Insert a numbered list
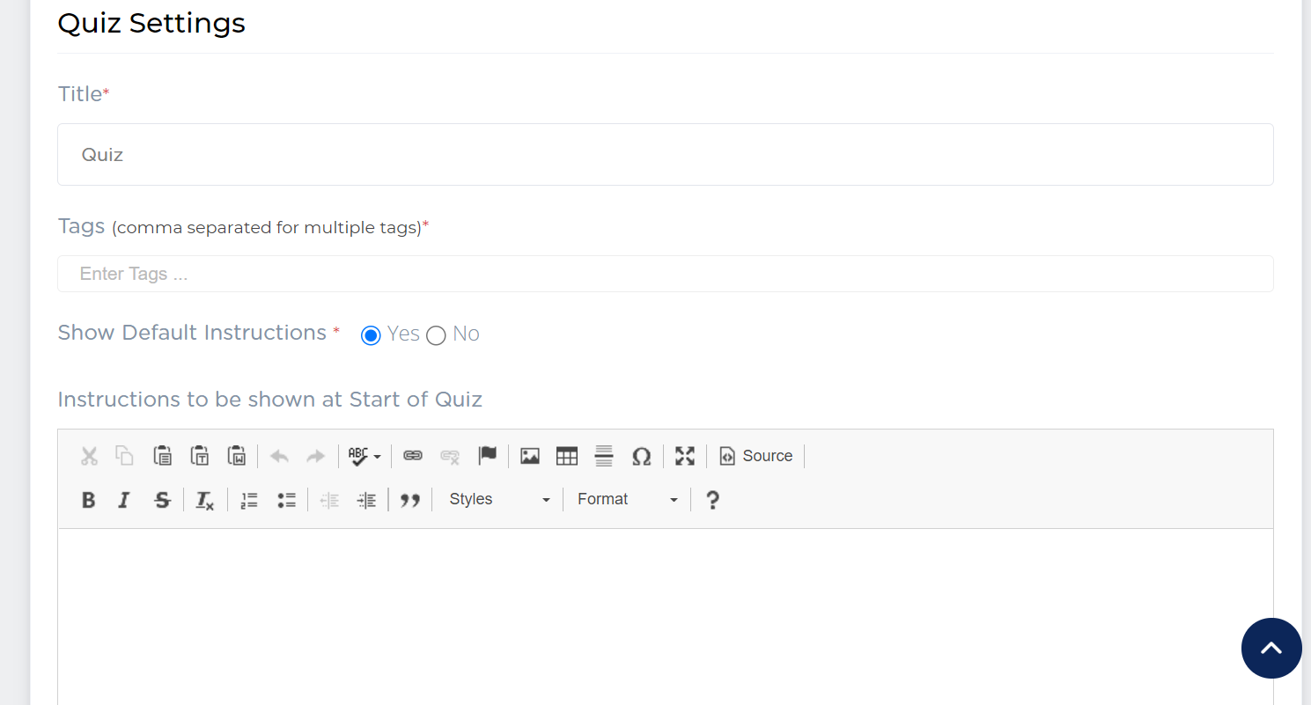The image size is (1311, 705). (x=249, y=500)
